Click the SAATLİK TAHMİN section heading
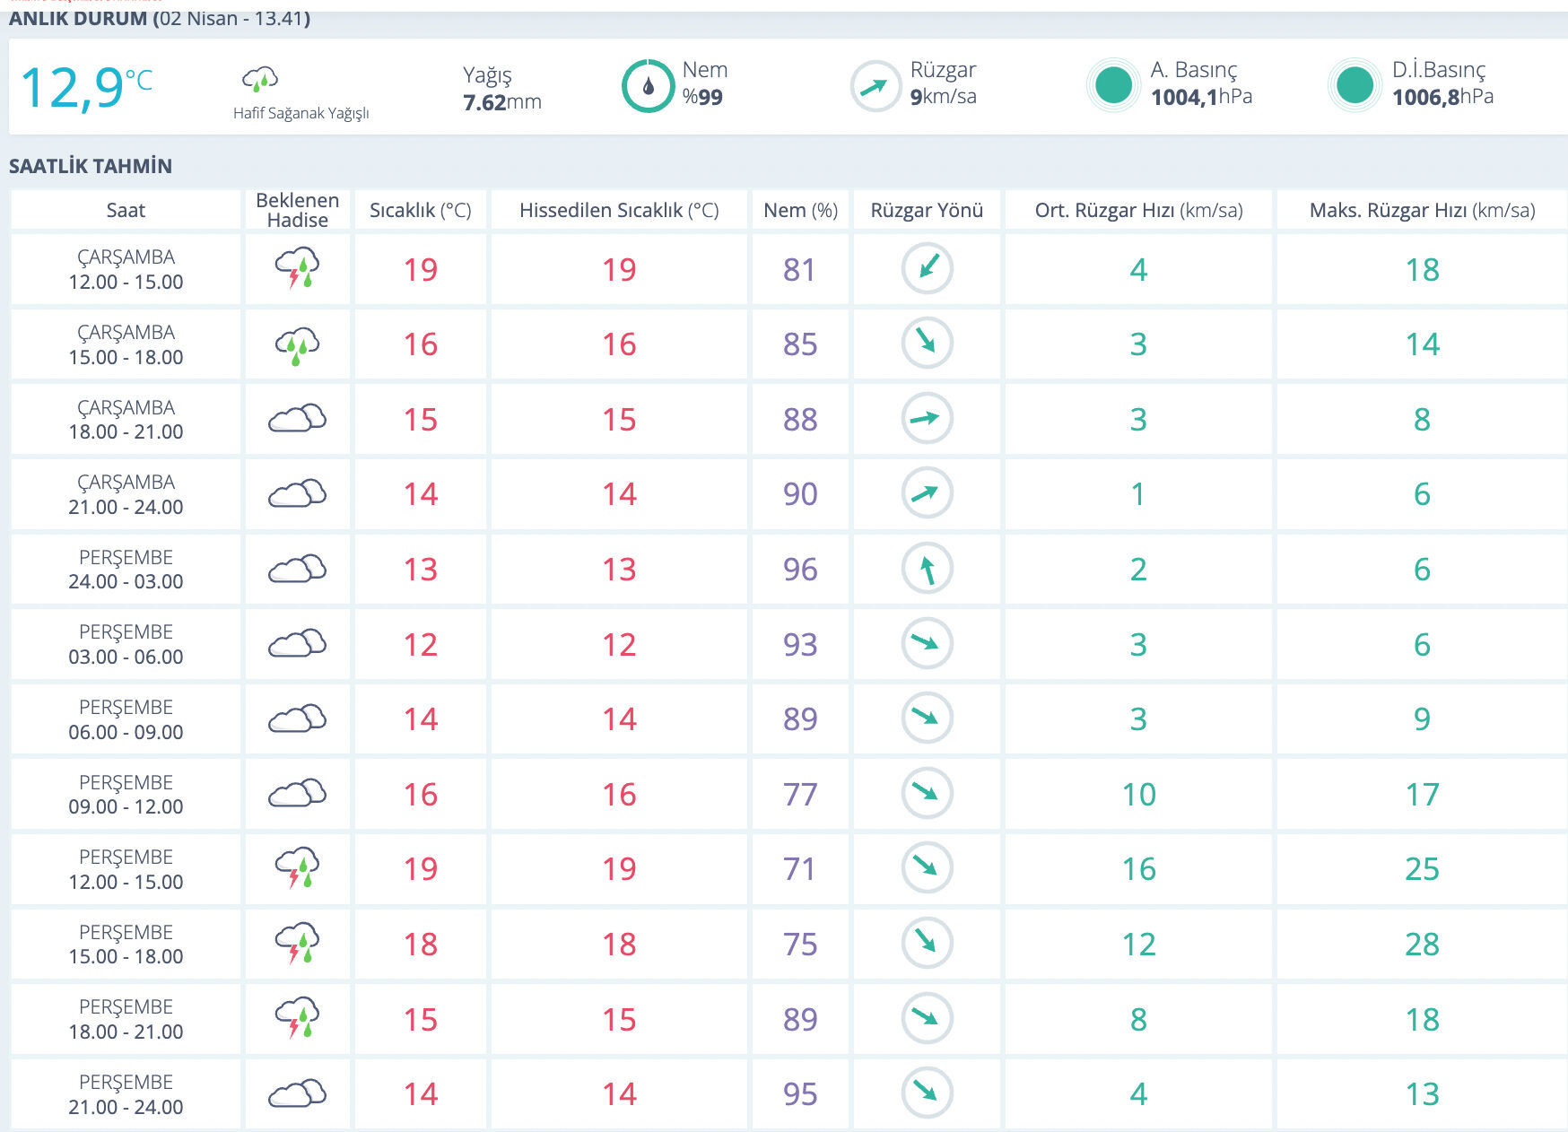 91,166
